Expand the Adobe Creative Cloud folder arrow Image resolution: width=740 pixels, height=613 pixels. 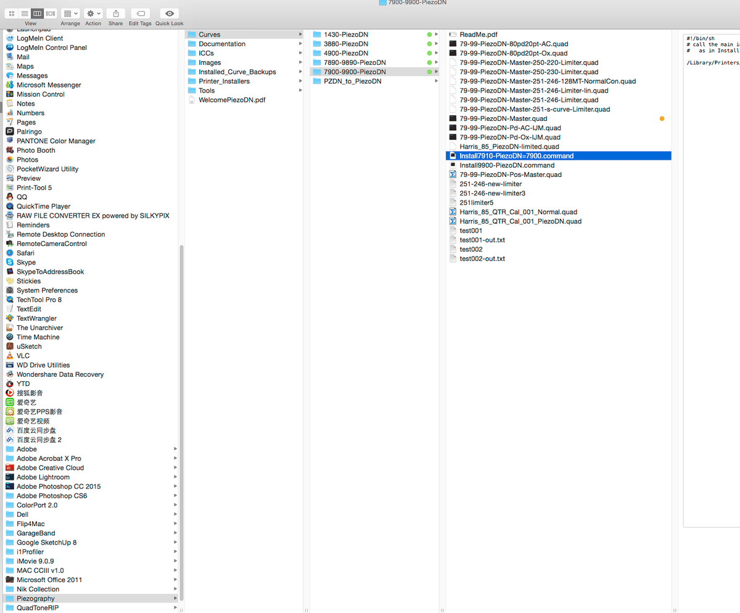click(175, 468)
